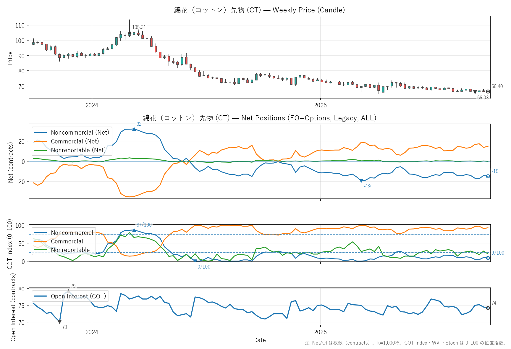Click the Weekly Price (Candle) chart title

(x=259, y=10)
